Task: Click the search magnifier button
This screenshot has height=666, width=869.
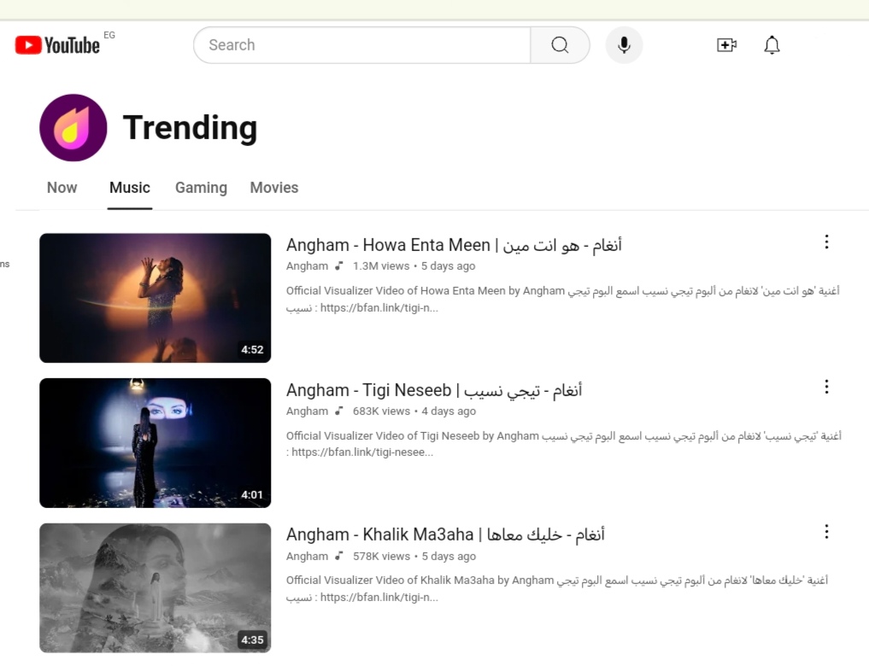Action: 560,45
